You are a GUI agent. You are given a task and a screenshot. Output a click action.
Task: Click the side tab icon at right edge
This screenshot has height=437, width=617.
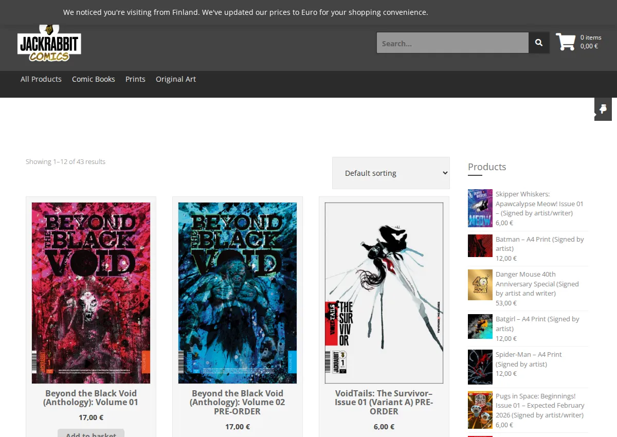pyautogui.click(x=603, y=109)
